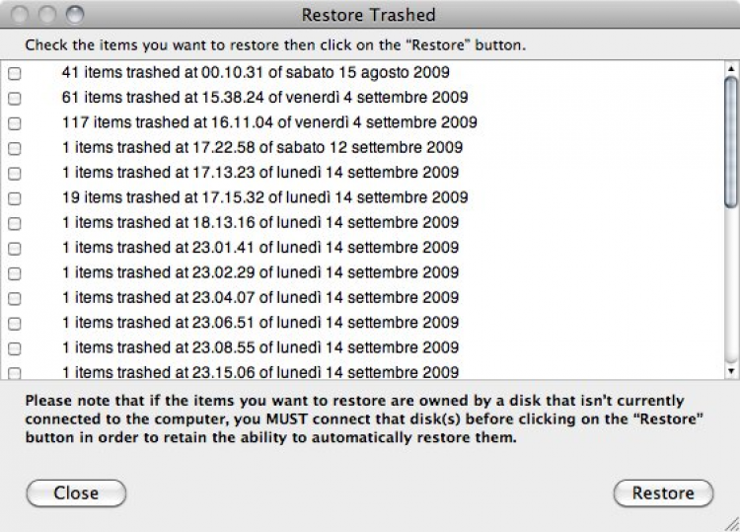This screenshot has width=740, height=532.
Task: Click the window resize grip corner
Action: click(x=731, y=523)
